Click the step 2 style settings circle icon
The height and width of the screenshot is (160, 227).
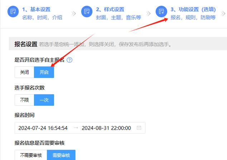[87, 12]
